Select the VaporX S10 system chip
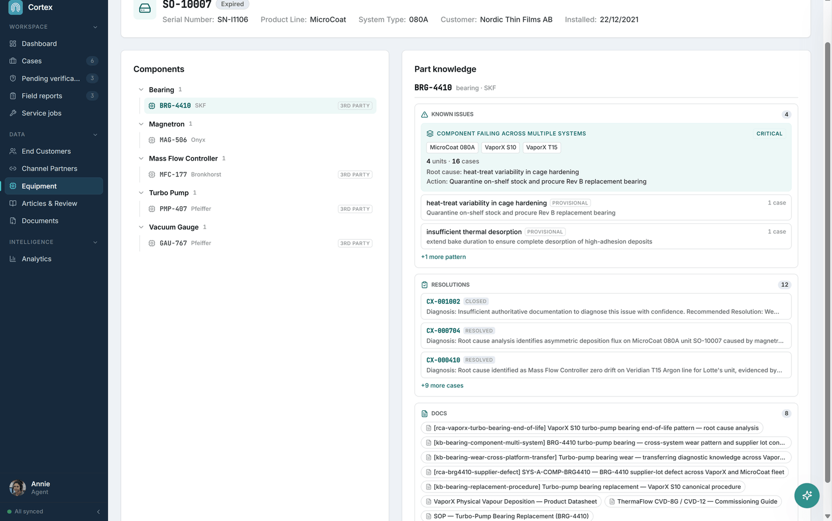Screen dimensions: 832x521 click(x=500, y=148)
